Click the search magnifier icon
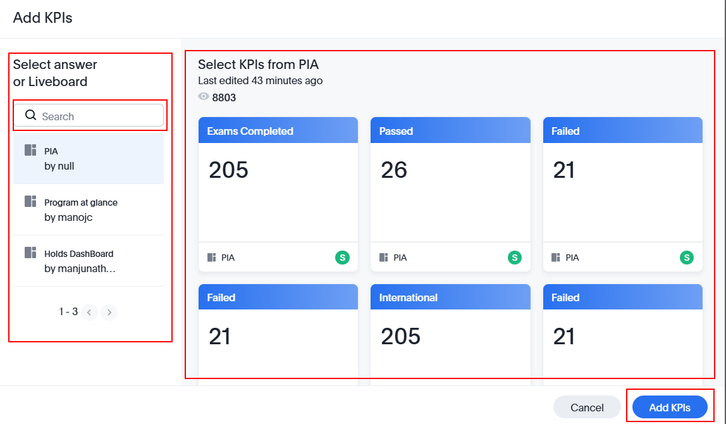Viewport: 726px width, 424px height. (30, 115)
